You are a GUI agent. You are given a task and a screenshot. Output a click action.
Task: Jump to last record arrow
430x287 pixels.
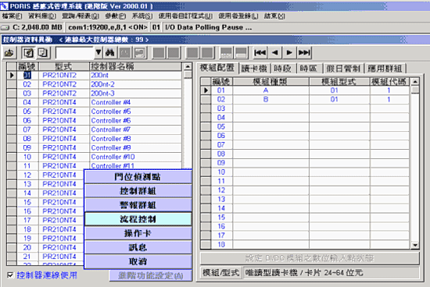click(304, 52)
